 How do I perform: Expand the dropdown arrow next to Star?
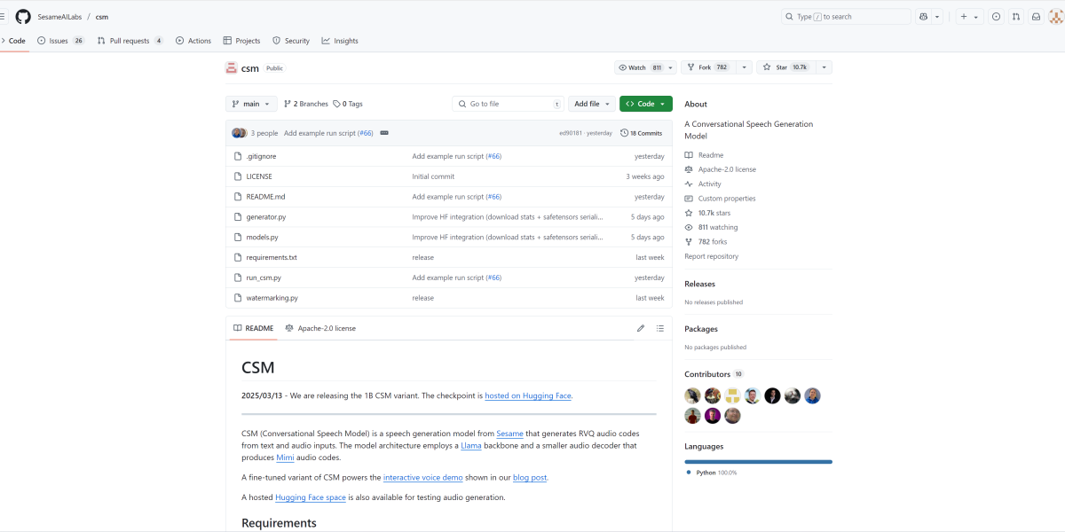click(x=824, y=67)
